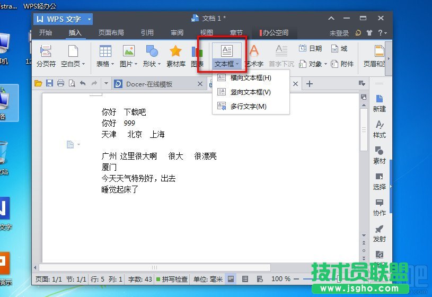Save document with the floppy disk icon

pyautogui.click(x=49, y=83)
